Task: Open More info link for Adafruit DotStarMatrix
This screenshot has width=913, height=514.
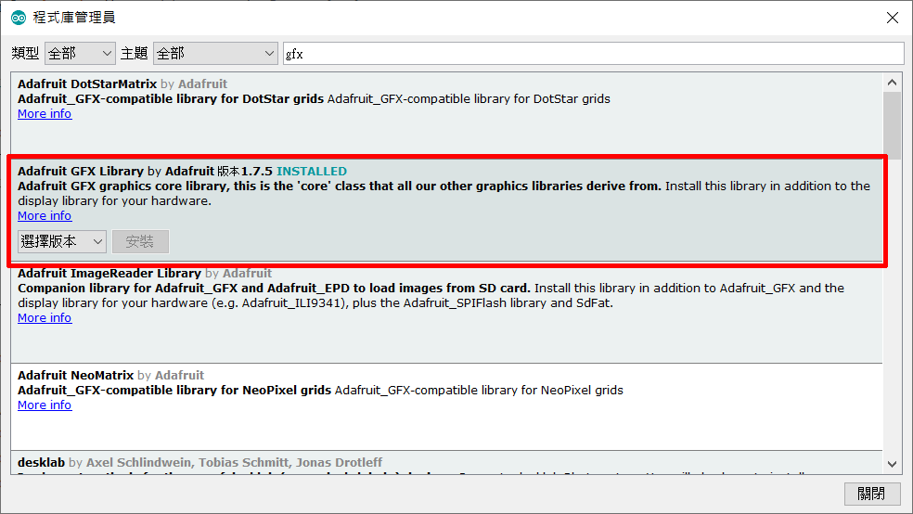Action: [45, 114]
